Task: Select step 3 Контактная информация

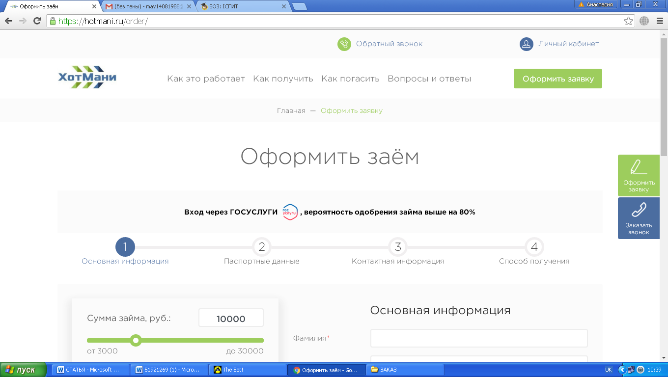Action: tap(398, 251)
